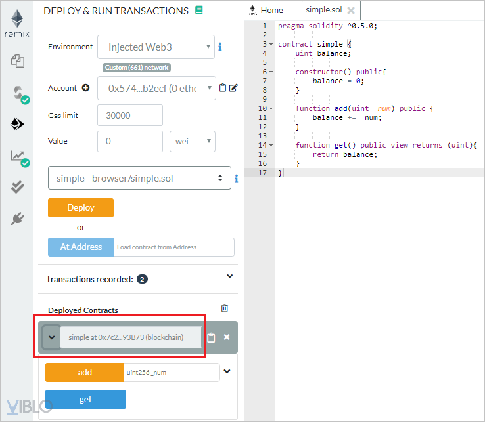Screen dimensions: 485x422
Task: Open the contract selector simple - browser/simple.sol
Action: click(139, 178)
